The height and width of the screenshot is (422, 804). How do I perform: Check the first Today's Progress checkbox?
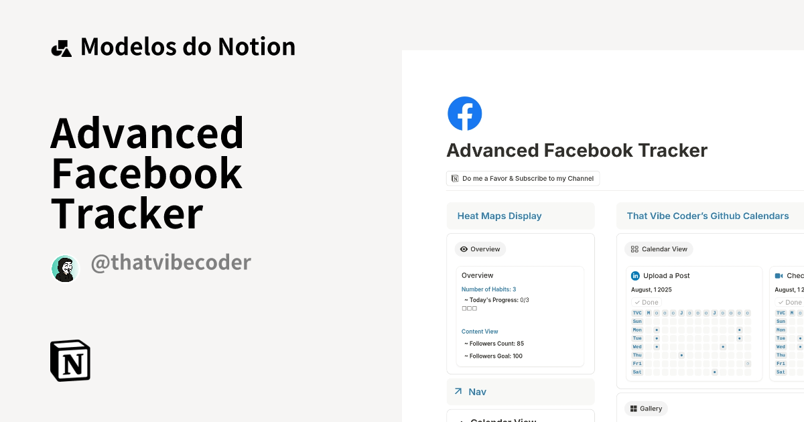point(463,307)
